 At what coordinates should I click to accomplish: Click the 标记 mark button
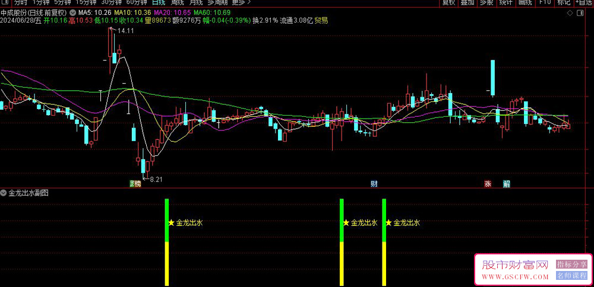point(564,2)
